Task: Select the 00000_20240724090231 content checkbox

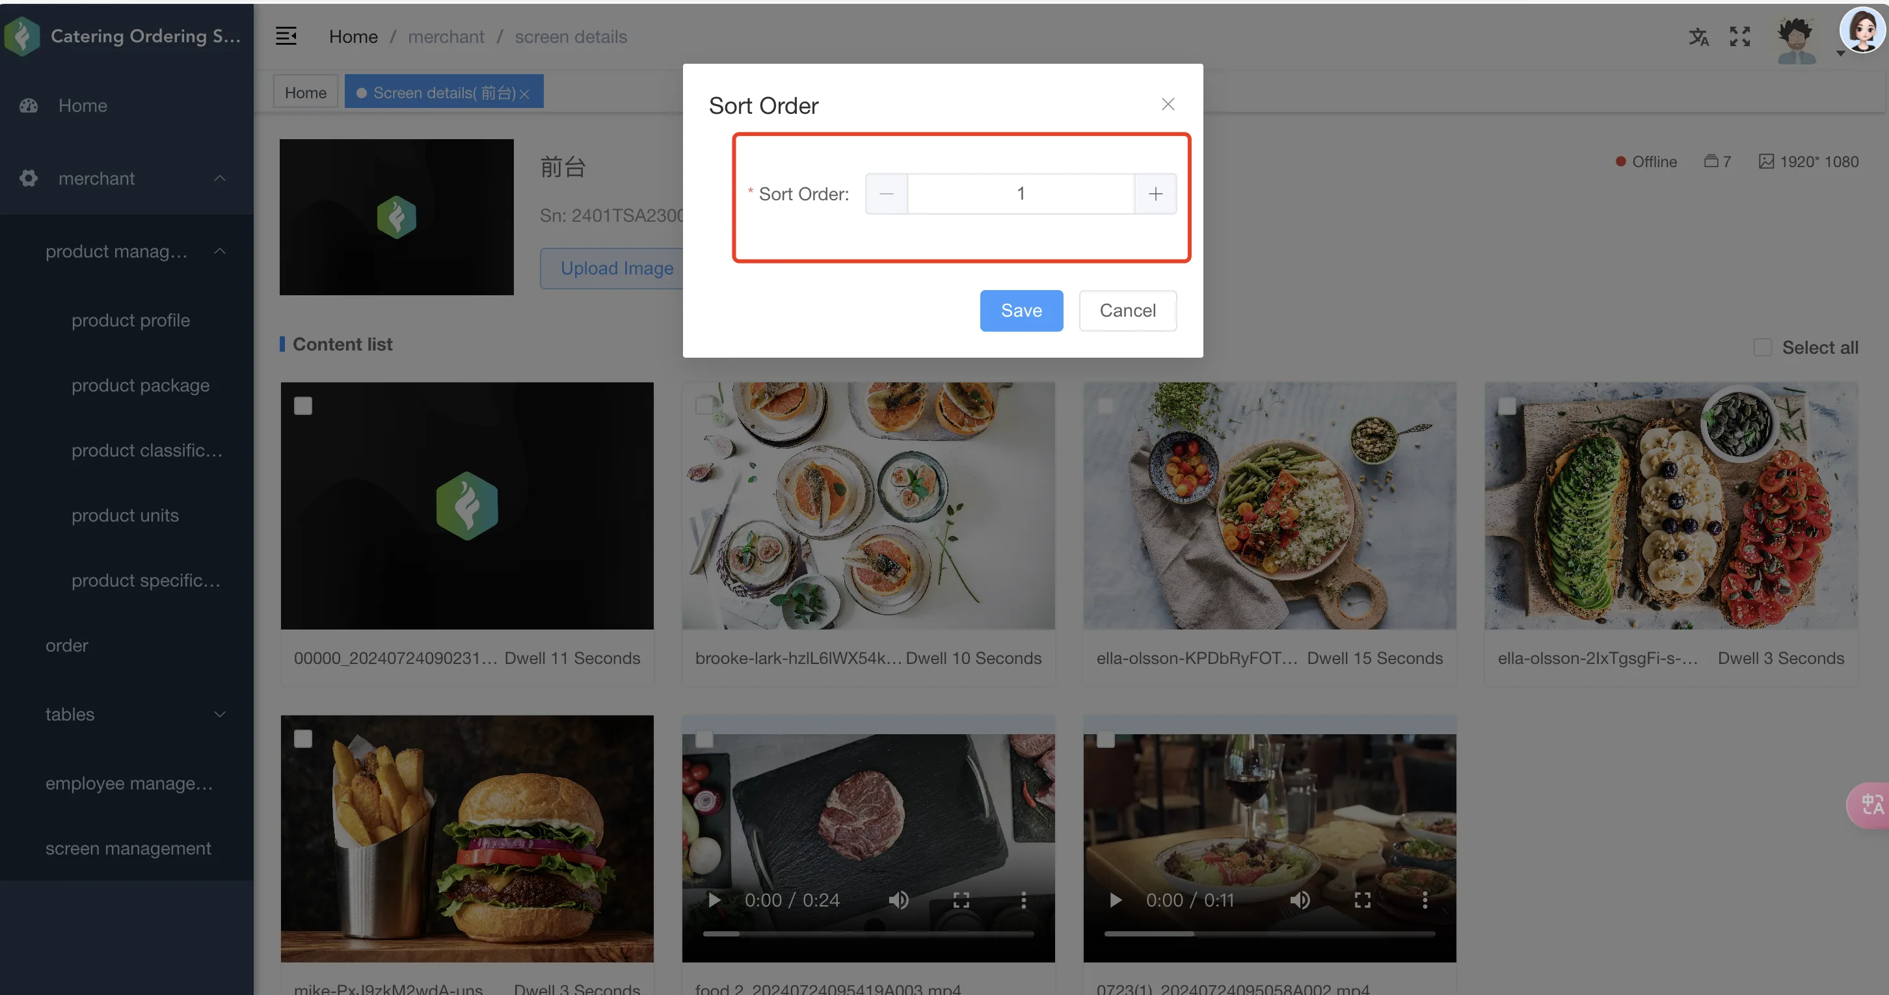Action: coord(303,406)
